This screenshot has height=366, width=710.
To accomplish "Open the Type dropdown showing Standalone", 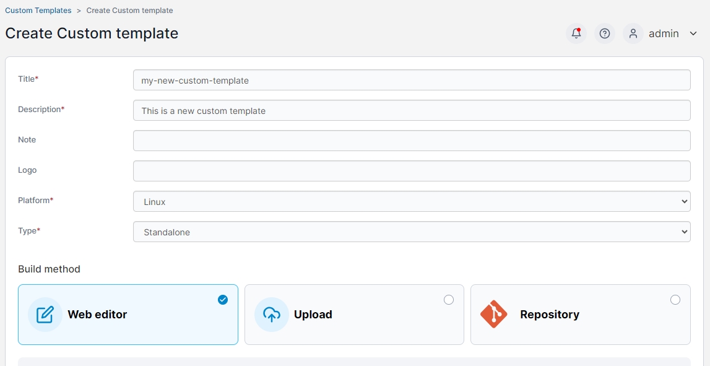I will click(412, 232).
